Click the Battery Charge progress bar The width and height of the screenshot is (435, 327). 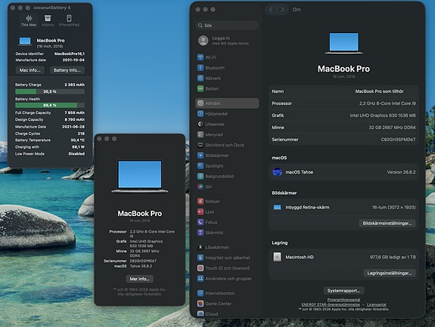pyautogui.click(x=50, y=91)
